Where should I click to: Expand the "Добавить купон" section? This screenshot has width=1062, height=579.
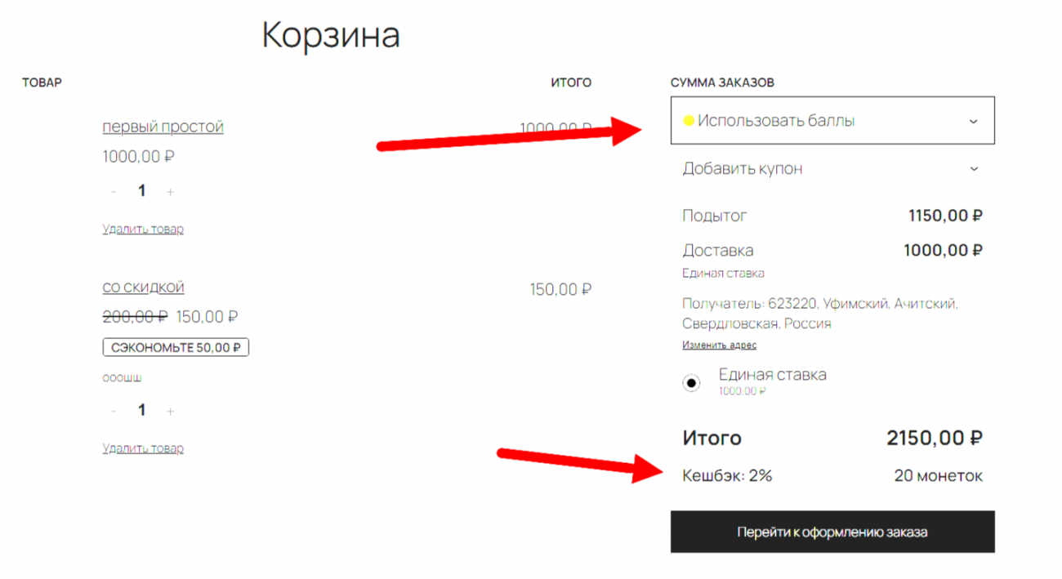[x=973, y=169]
